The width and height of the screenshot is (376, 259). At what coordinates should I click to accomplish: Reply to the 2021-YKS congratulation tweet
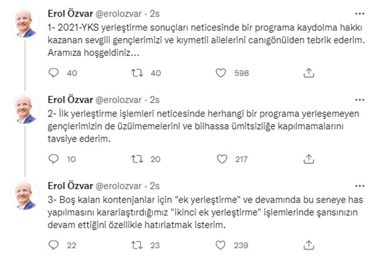54,73
